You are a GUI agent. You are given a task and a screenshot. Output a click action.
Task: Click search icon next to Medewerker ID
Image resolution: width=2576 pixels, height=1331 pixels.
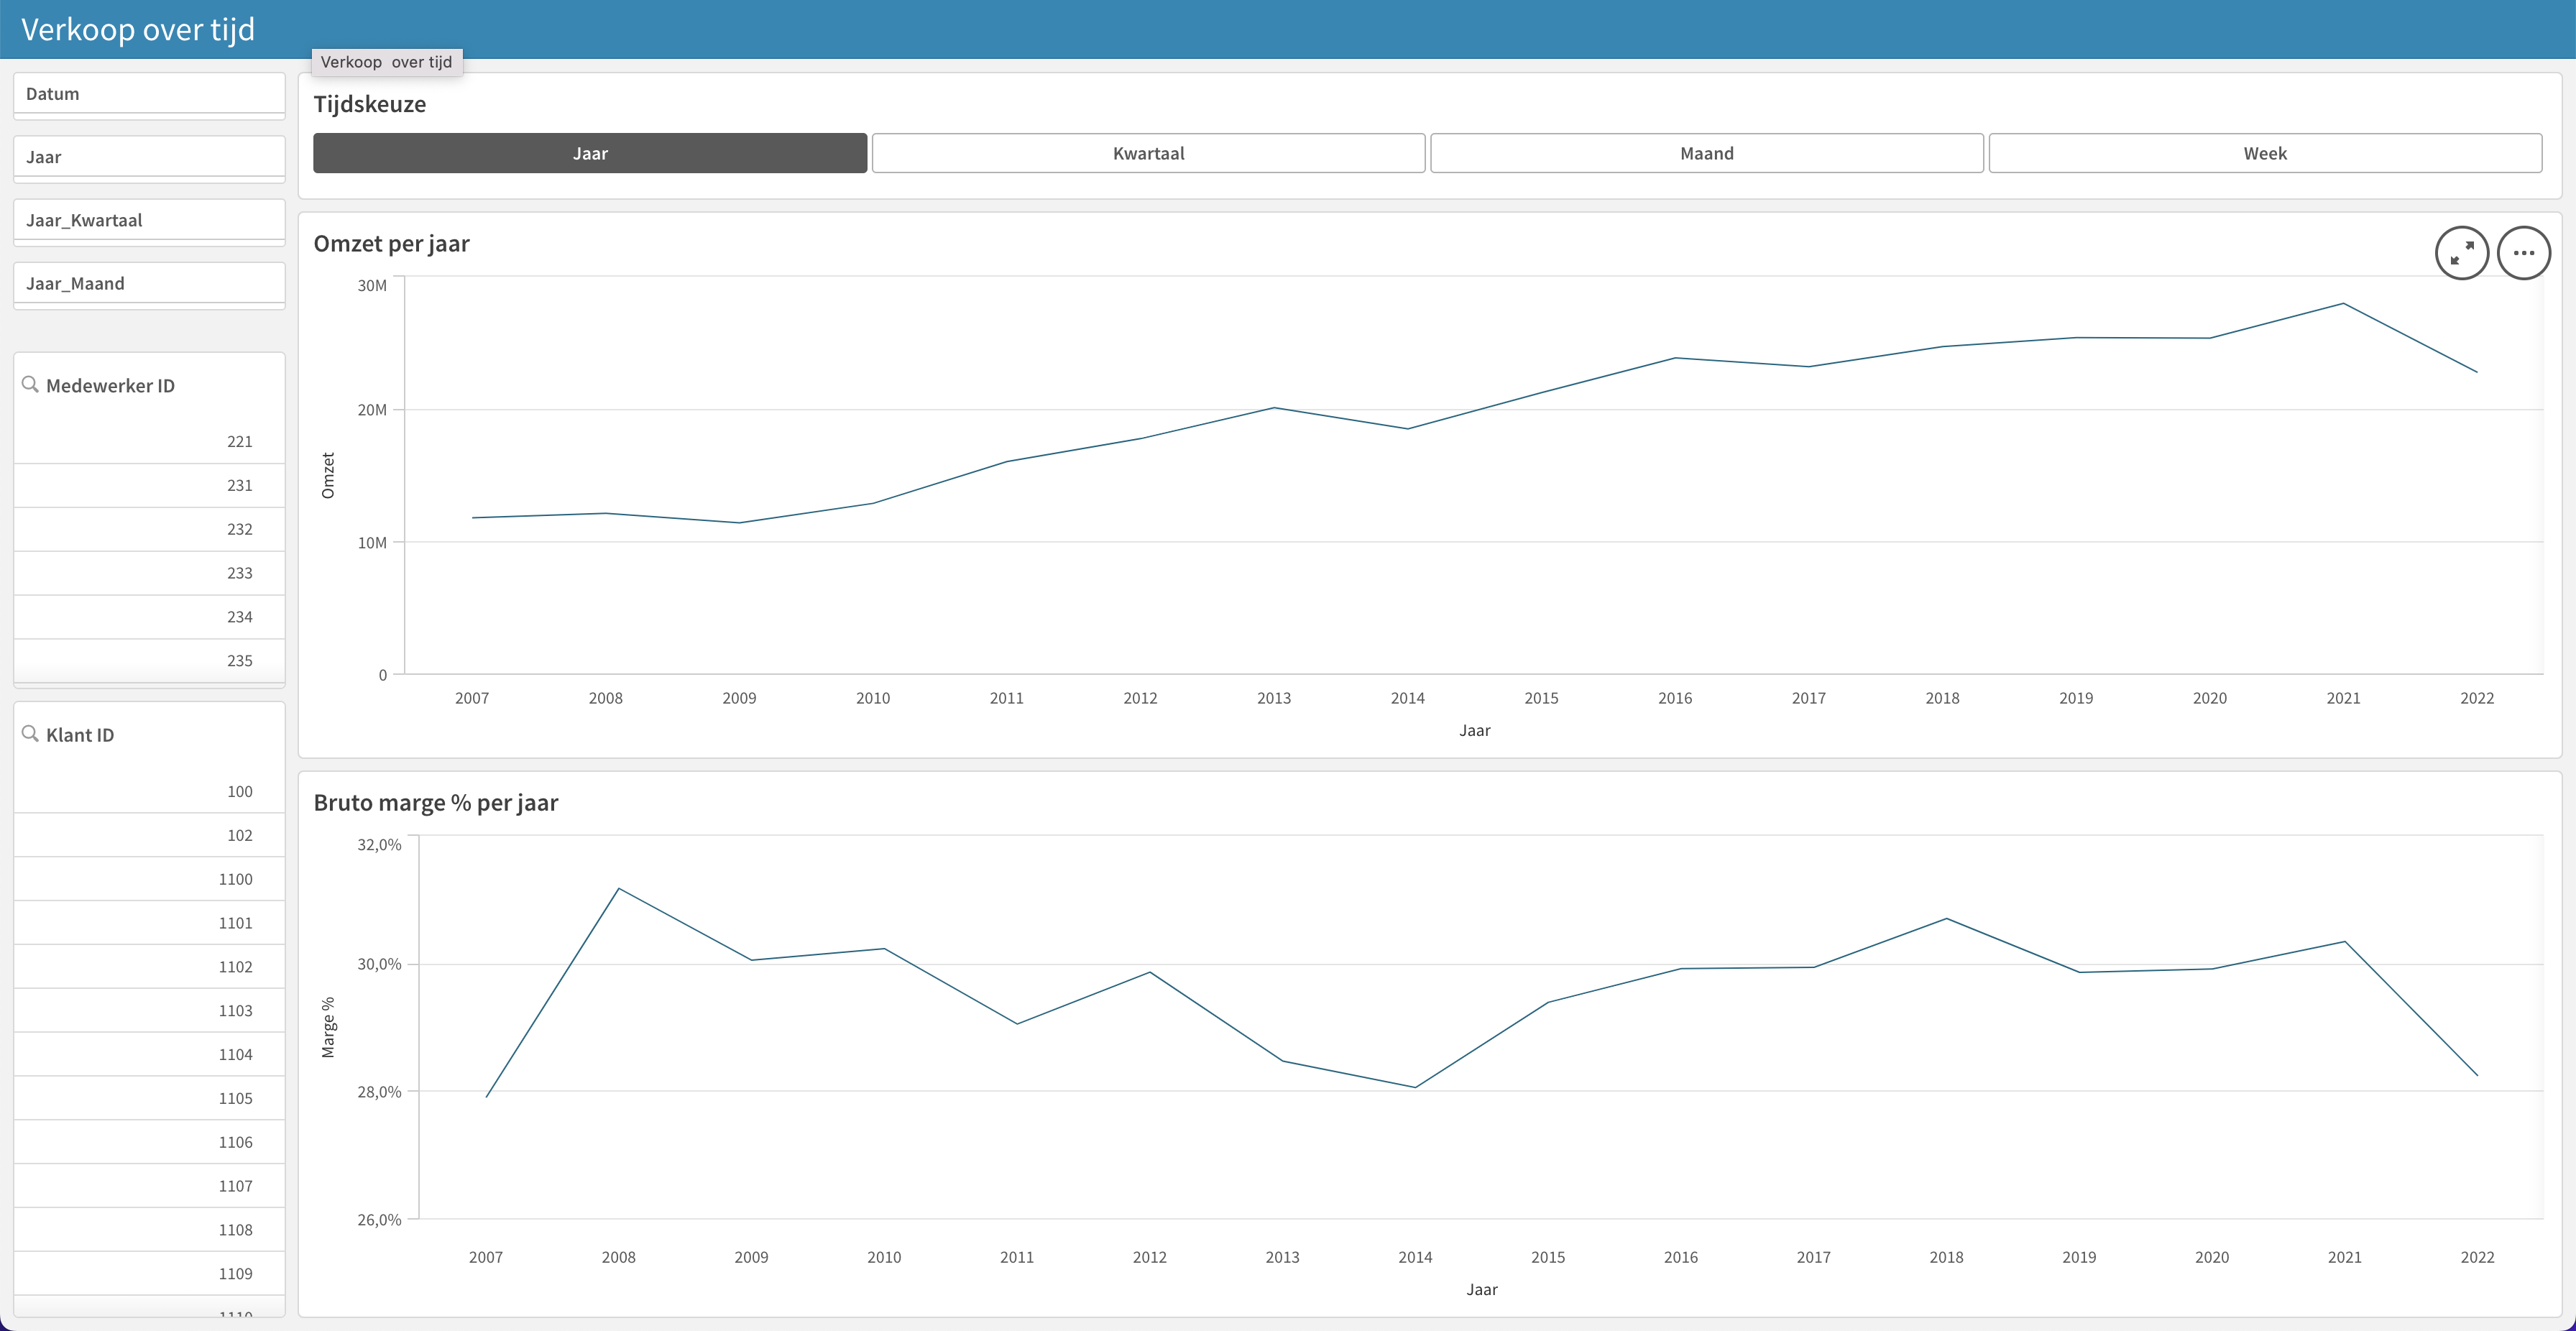pyautogui.click(x=30, y=385)
